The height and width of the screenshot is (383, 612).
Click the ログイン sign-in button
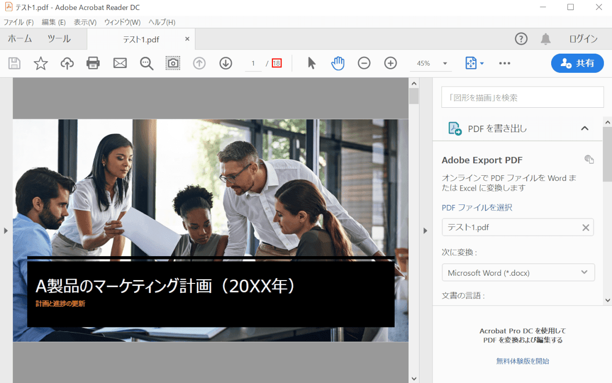(x=583, y=39)
